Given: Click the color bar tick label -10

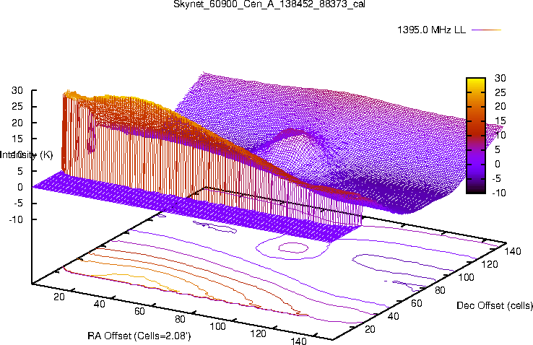Looking at the screenshot, I should pyautogui.click(x=498, y=193).
